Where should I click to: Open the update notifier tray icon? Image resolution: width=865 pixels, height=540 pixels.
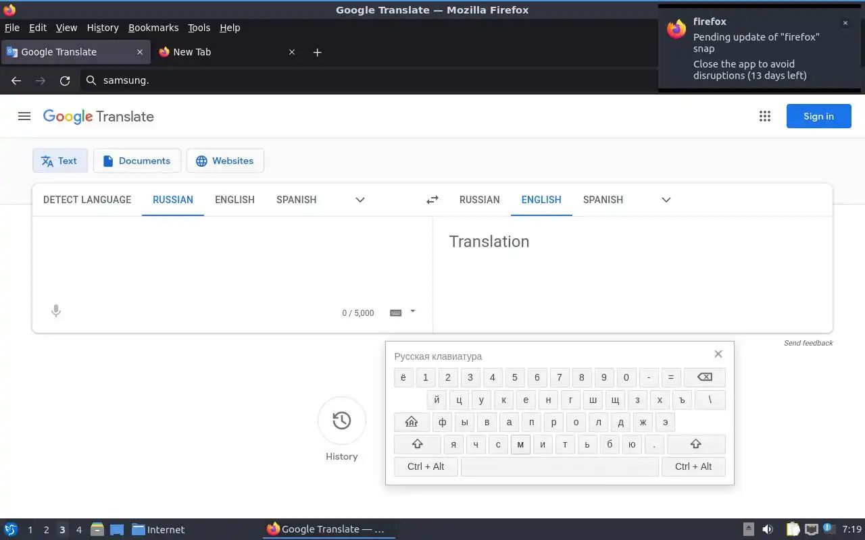click(x=828, y=529)
